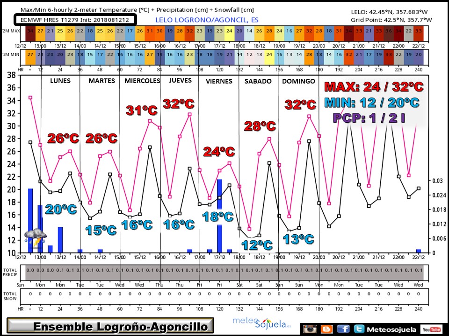The image size is (449, 336).
Task: Select the LELO LOGRONO/AGONCIL, ES station title
Action: pyautogui.click(x=207, y=20)
